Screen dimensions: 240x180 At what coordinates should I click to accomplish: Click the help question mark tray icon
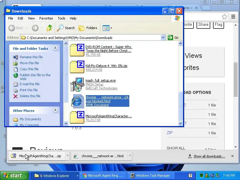[x=190, y=175]
